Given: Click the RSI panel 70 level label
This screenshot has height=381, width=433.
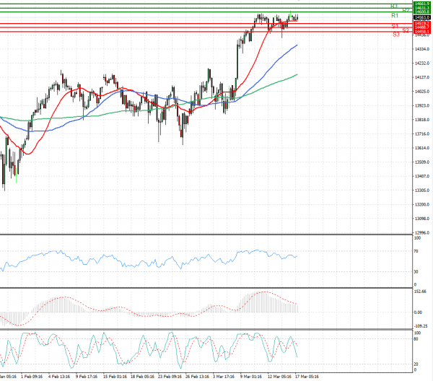Looking at the screenshot, I should [416, 251].
